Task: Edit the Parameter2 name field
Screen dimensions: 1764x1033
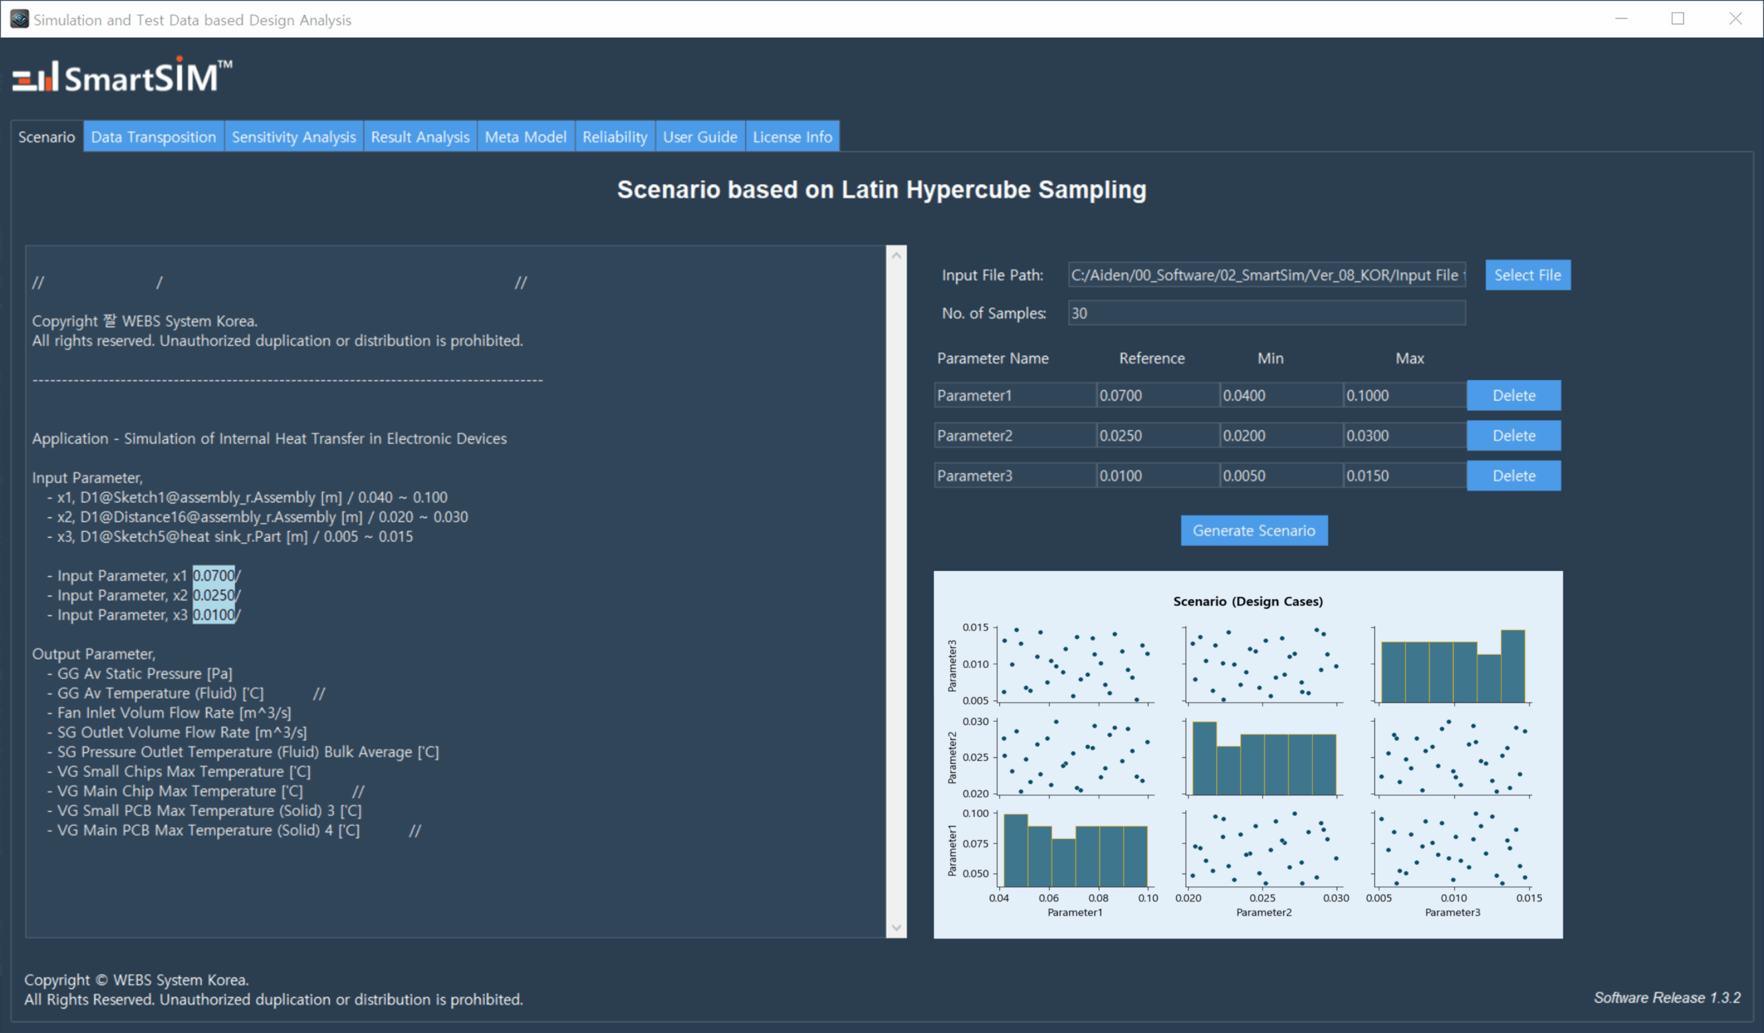Action: pos(1015,435)
